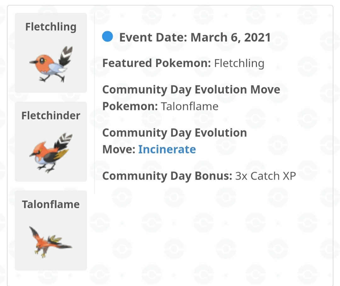Click the "Pokemon:" label before Talonflame
The height and width of the screenshot is (286, 340).
click(x=130, y=106)
